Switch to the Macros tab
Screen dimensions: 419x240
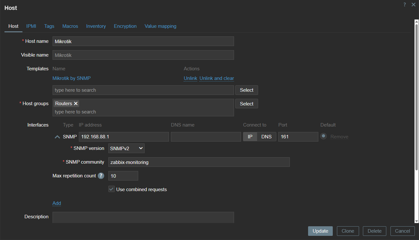coord(70,26)
